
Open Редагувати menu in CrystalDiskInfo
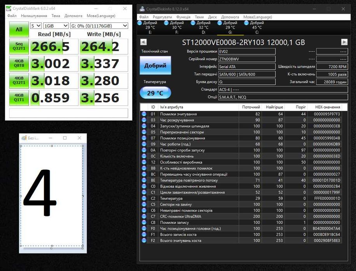[x=162, y=17]
